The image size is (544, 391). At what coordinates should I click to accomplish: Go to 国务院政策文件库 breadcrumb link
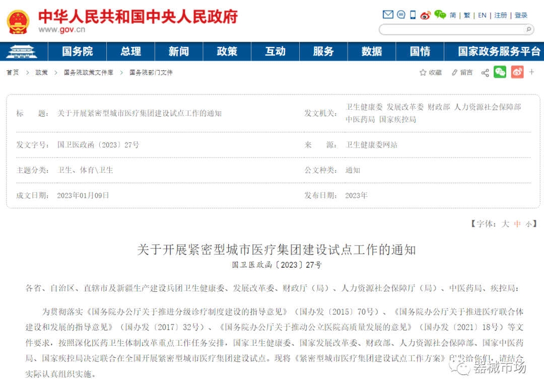(x=89, y=72)
